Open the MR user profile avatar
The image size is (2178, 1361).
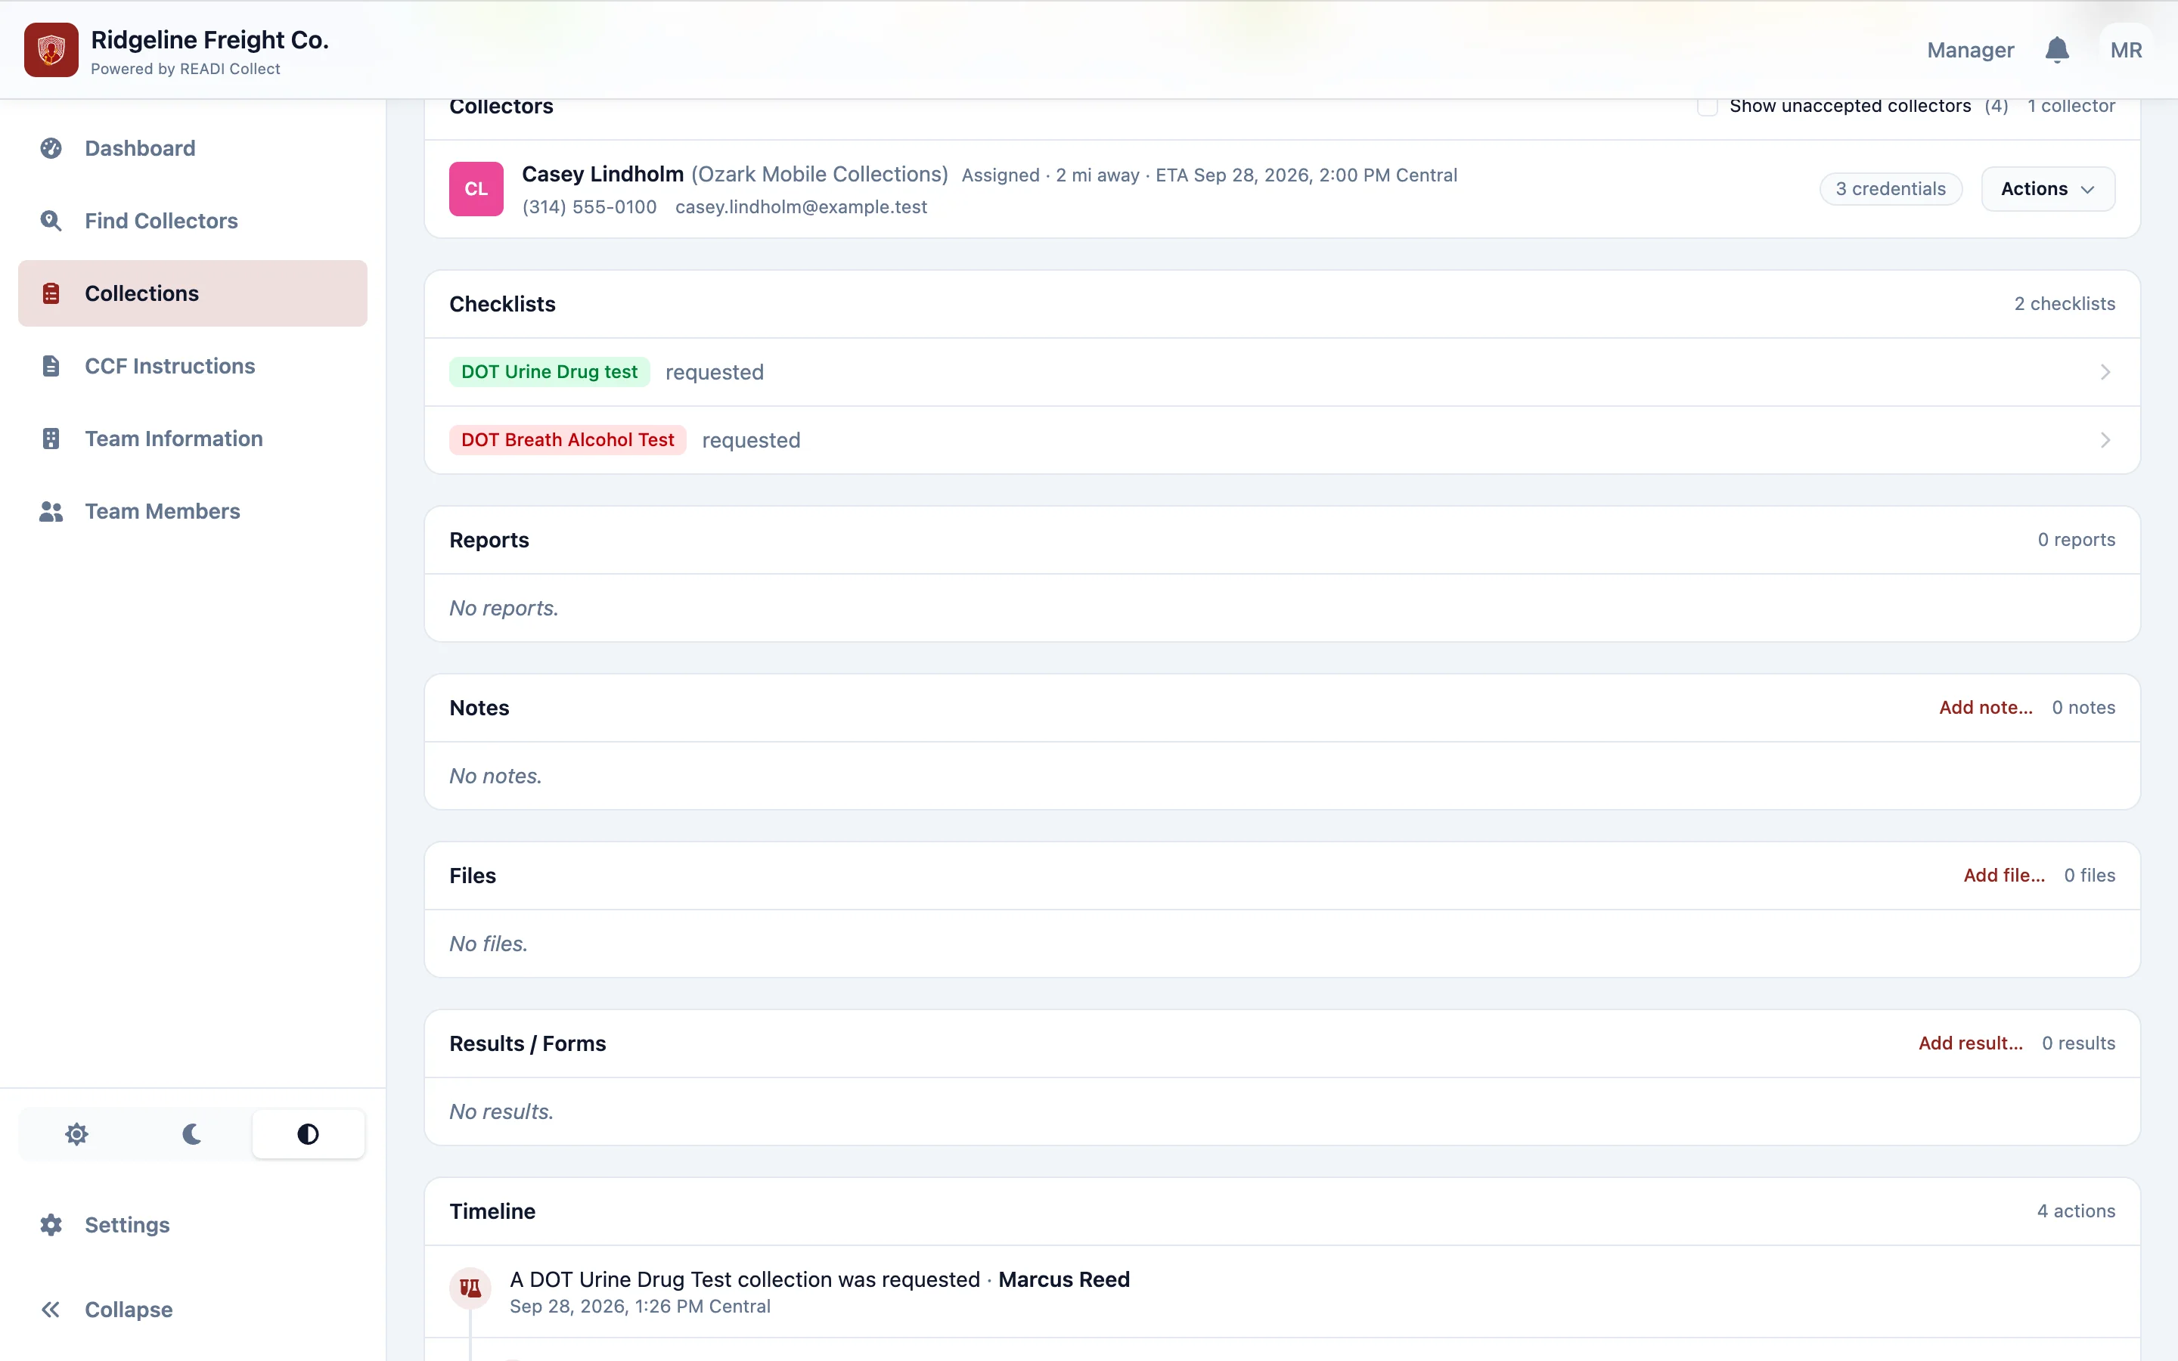[x=2126, y=51]
